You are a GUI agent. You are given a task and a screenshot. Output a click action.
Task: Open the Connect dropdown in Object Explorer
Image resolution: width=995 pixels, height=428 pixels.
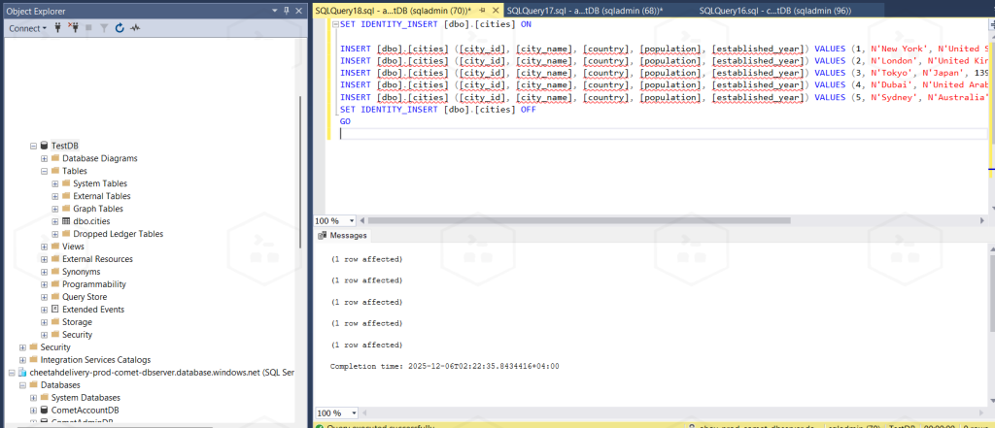pyautogui.click(x=28, y=28)
